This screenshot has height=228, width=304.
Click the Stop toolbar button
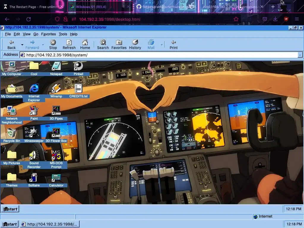point(53,45)
